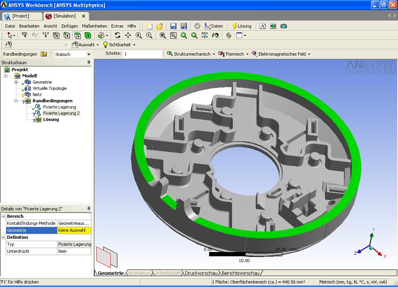Click the New file icon in toolbar
Screen dimensions: 398x287
(x=149, y=26)
